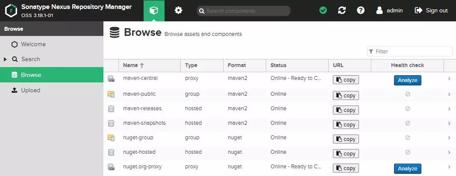Click the nuget-hosted repository database icon

coord(111,152)
